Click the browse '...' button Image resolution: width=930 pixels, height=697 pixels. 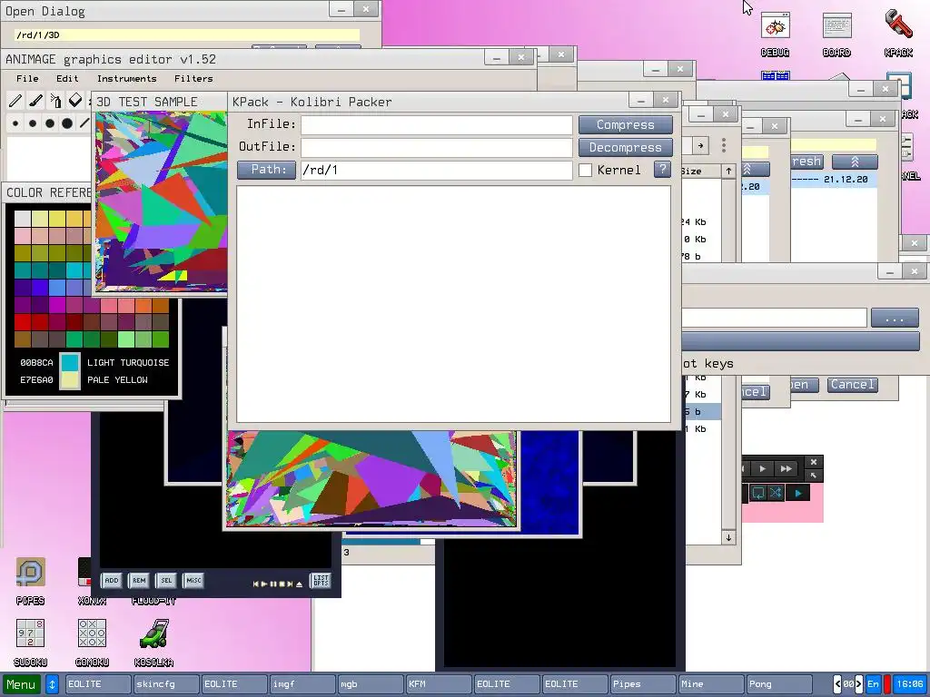pyautogui.click(x=895, y=318)
